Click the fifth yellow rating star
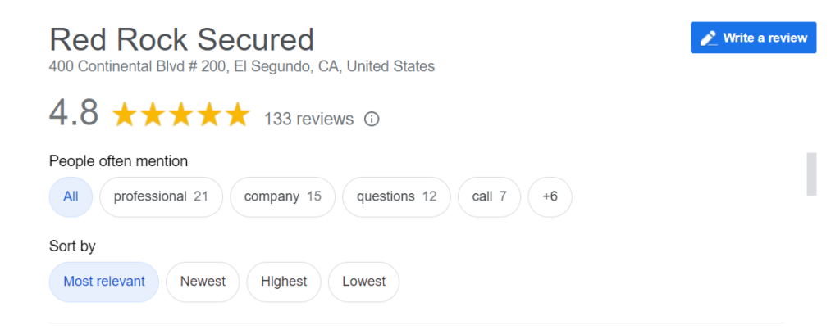 tap(237, 115)
